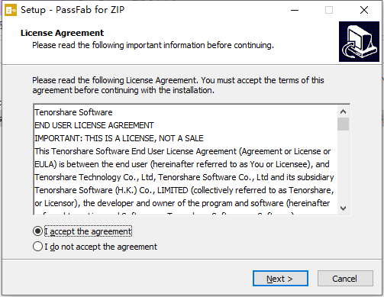
Task: Click the "END USER LICENSE AGREEMENT" line
Action: (94, 125)
